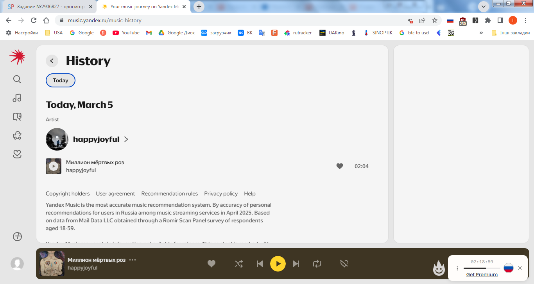Skip to previous track
534x284 pixels.
tap(260, 264)
